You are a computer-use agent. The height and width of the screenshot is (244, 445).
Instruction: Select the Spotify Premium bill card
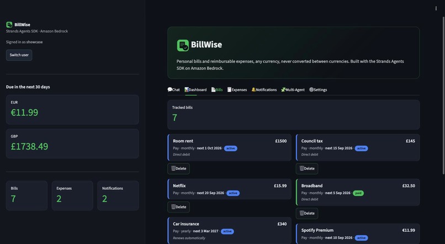[358, 234]
